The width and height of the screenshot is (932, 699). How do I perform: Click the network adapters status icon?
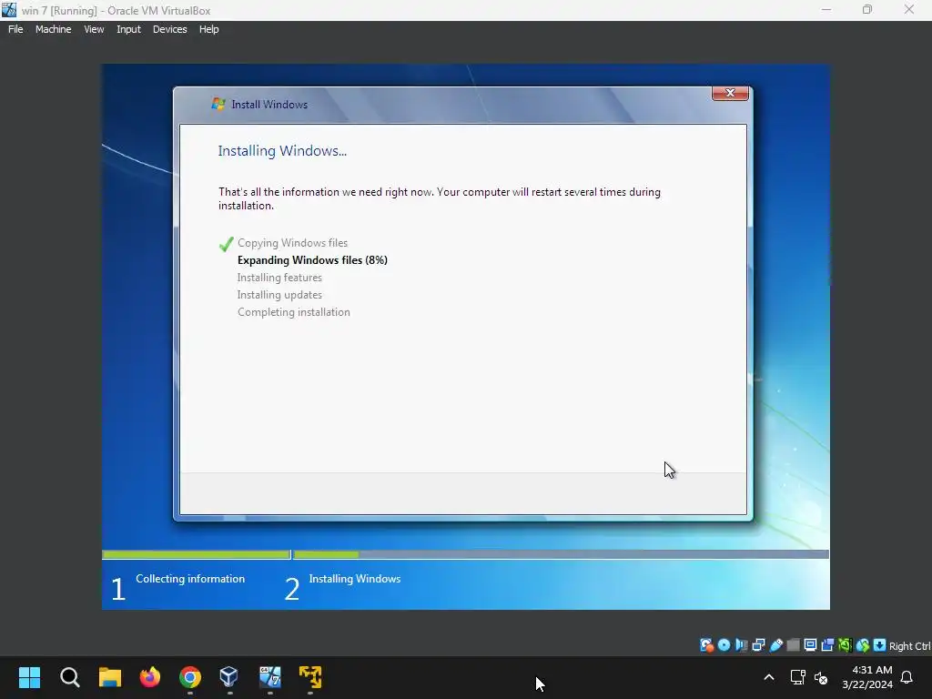tap(758, 645)
